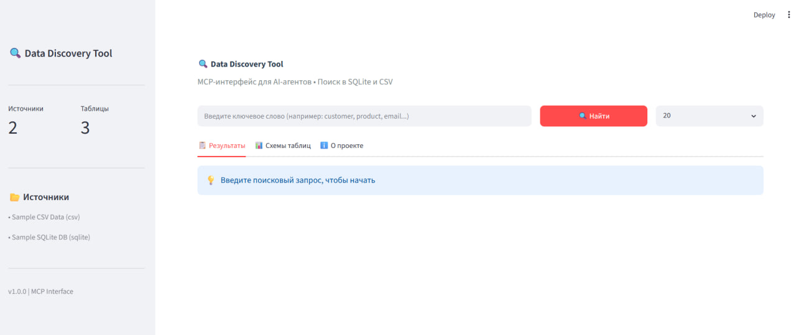The image size is (796, 335).
Task: Click the Найти search button
Action: (593, 116)
